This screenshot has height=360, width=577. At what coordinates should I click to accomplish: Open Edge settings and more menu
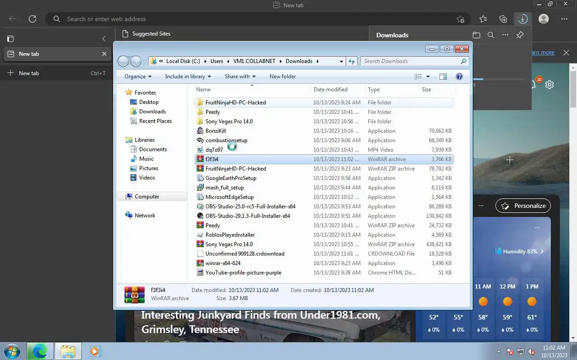click(x=564, y=19)
